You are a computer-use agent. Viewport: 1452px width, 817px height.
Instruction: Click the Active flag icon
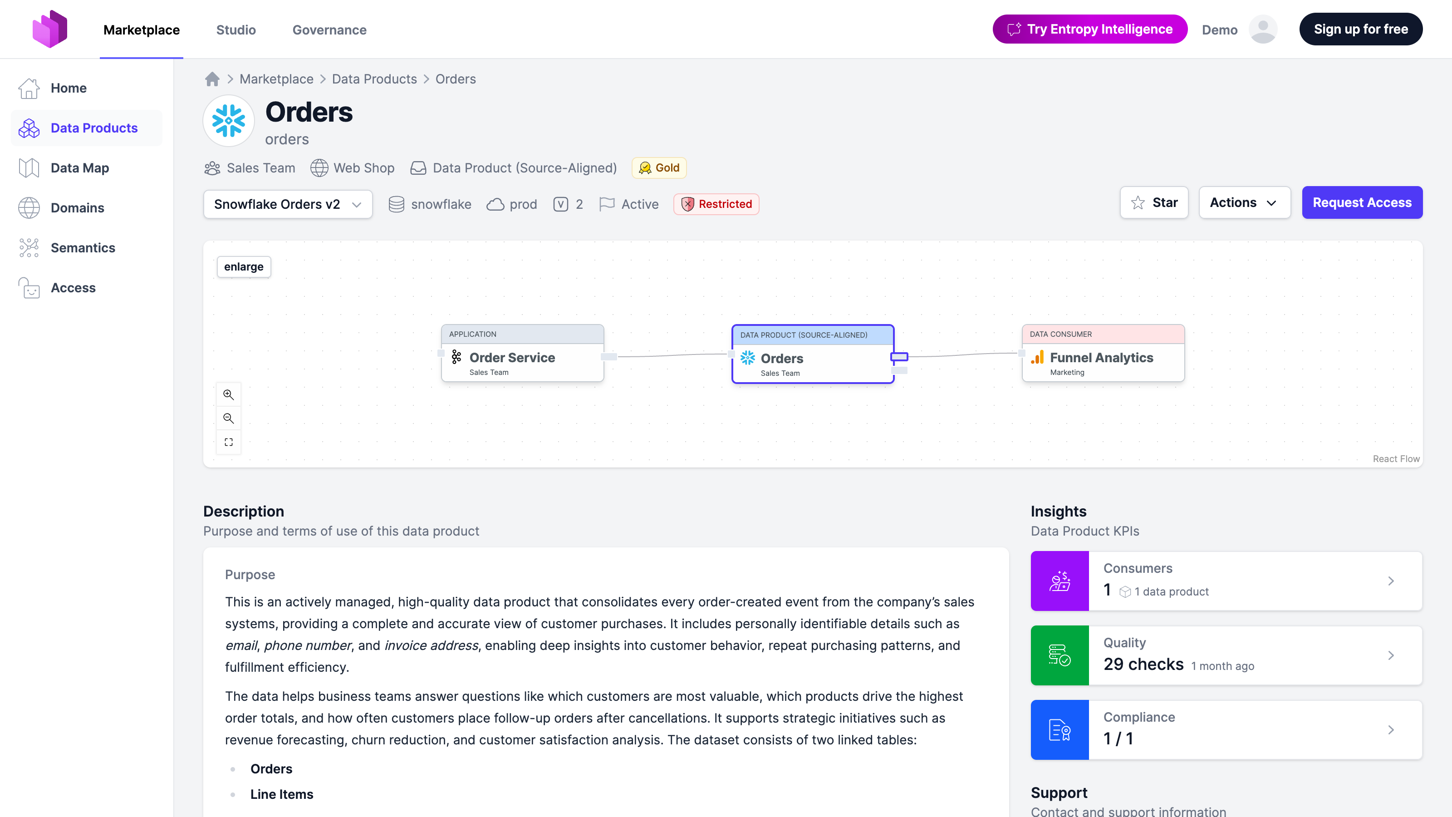[607, 204]
